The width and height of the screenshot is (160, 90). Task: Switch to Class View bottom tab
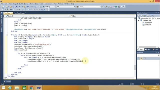click(156, 49)
